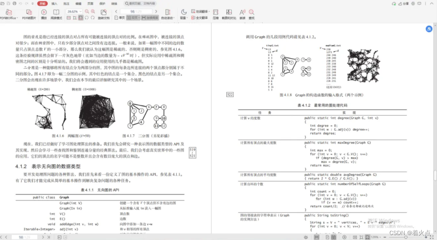This screenshot has height=240, width=437.
Task: Go to next page in toolbar
Action: pos(156,12)
